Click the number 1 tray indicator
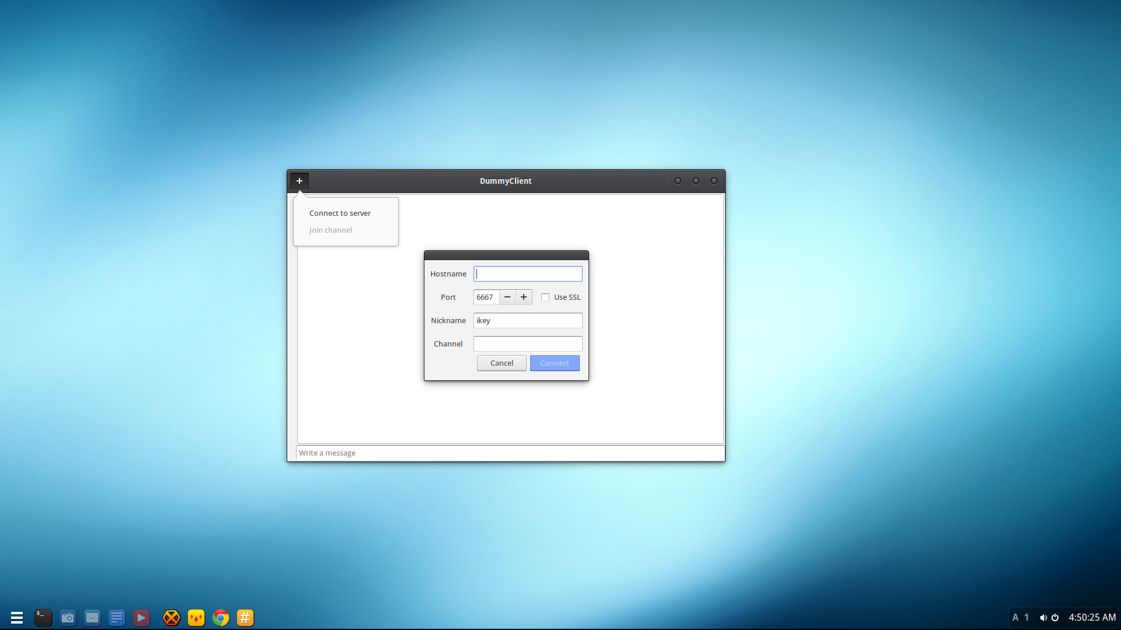Viewport: 1121px width, 630px height. click(1027, 617)
